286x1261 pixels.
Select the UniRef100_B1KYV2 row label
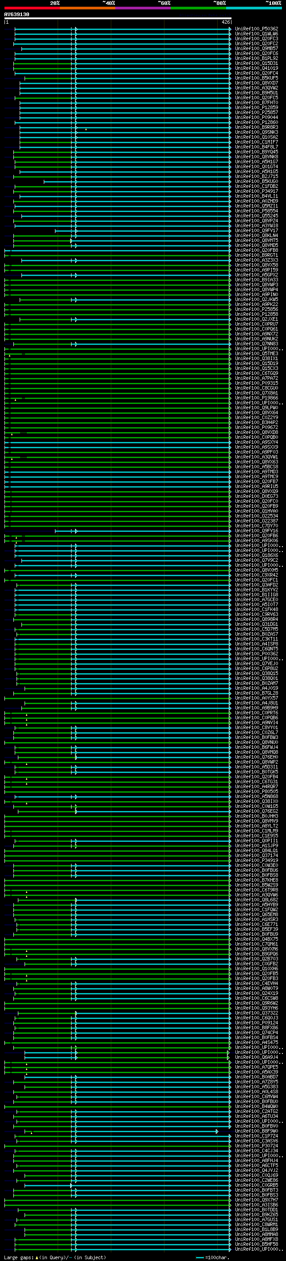click(x=257, y=590)
